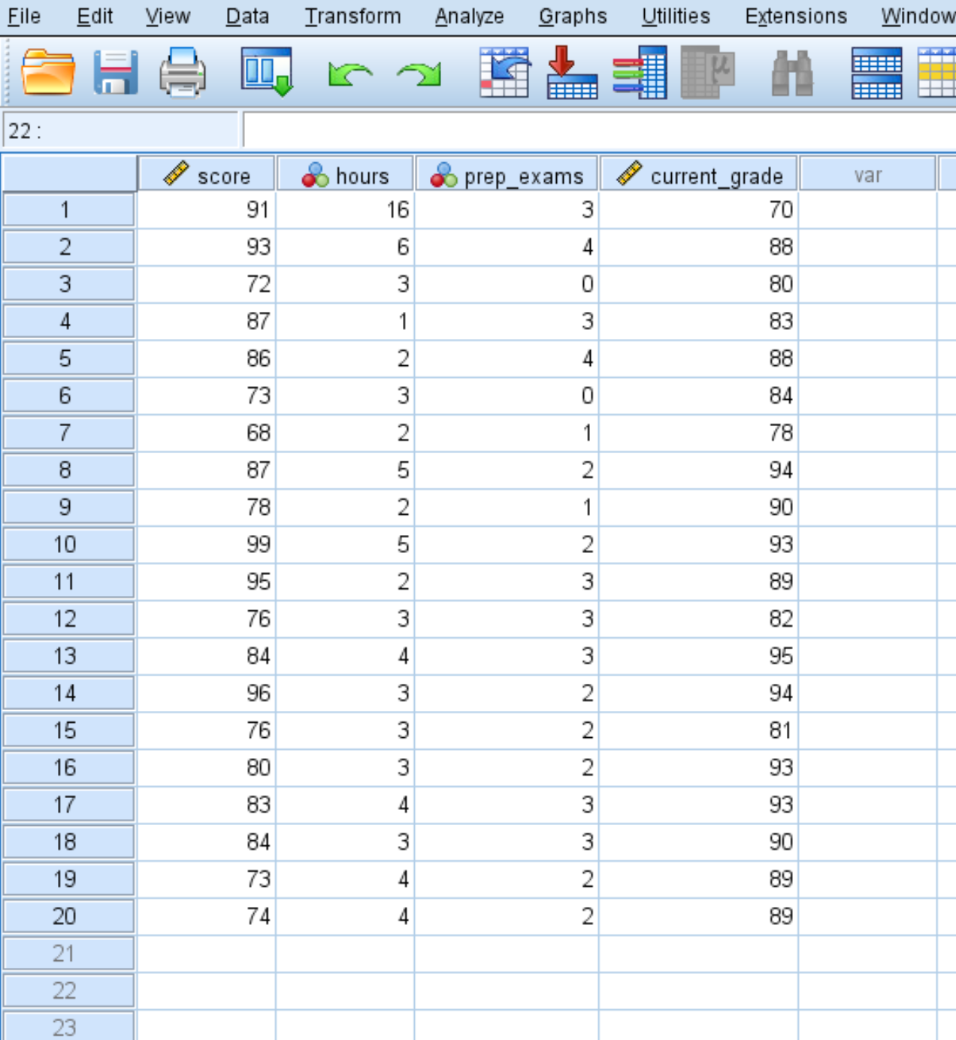Screen dimensions: 956x1040
Task: Select the current_grade column header
Action: 699,174
